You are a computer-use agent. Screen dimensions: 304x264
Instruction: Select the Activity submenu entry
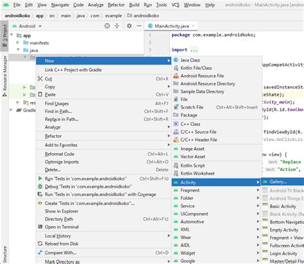(216, 182)
